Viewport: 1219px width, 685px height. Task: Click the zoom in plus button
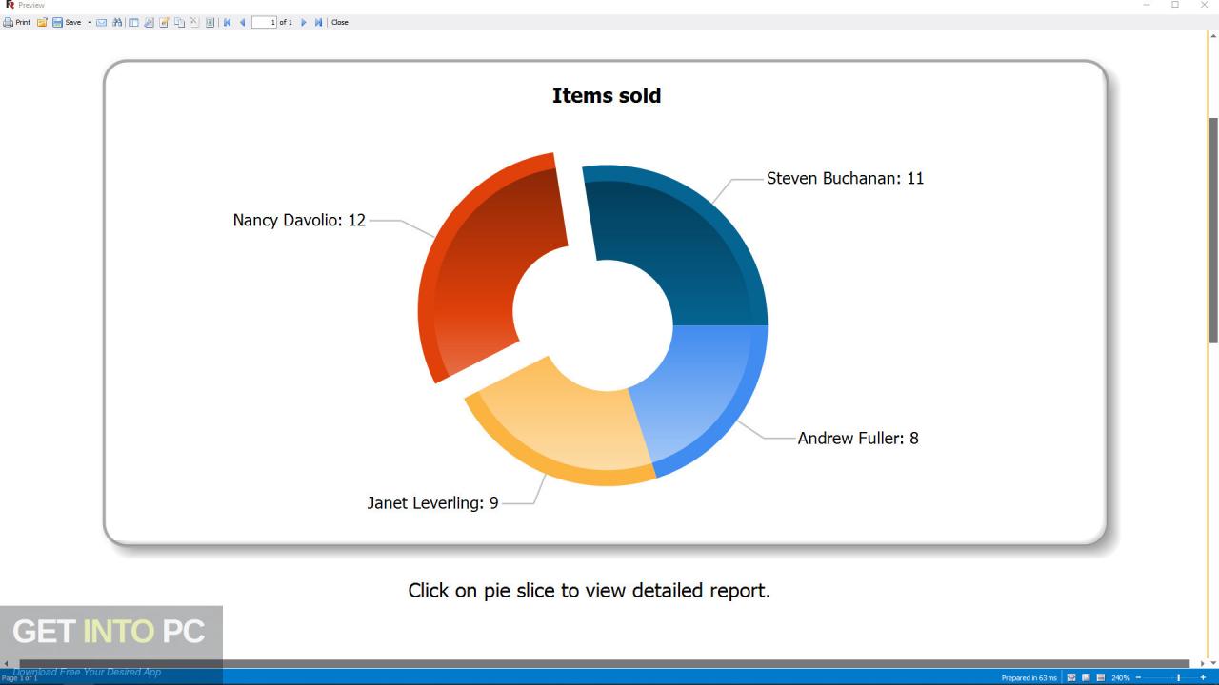pos(1203,677)
